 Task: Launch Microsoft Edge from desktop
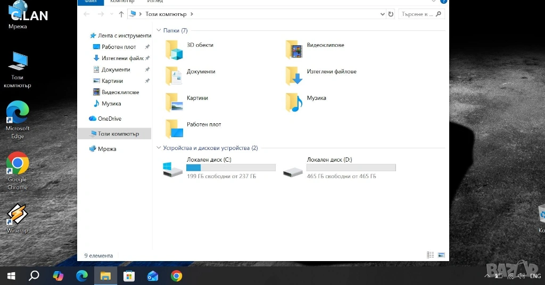[18, 120]
